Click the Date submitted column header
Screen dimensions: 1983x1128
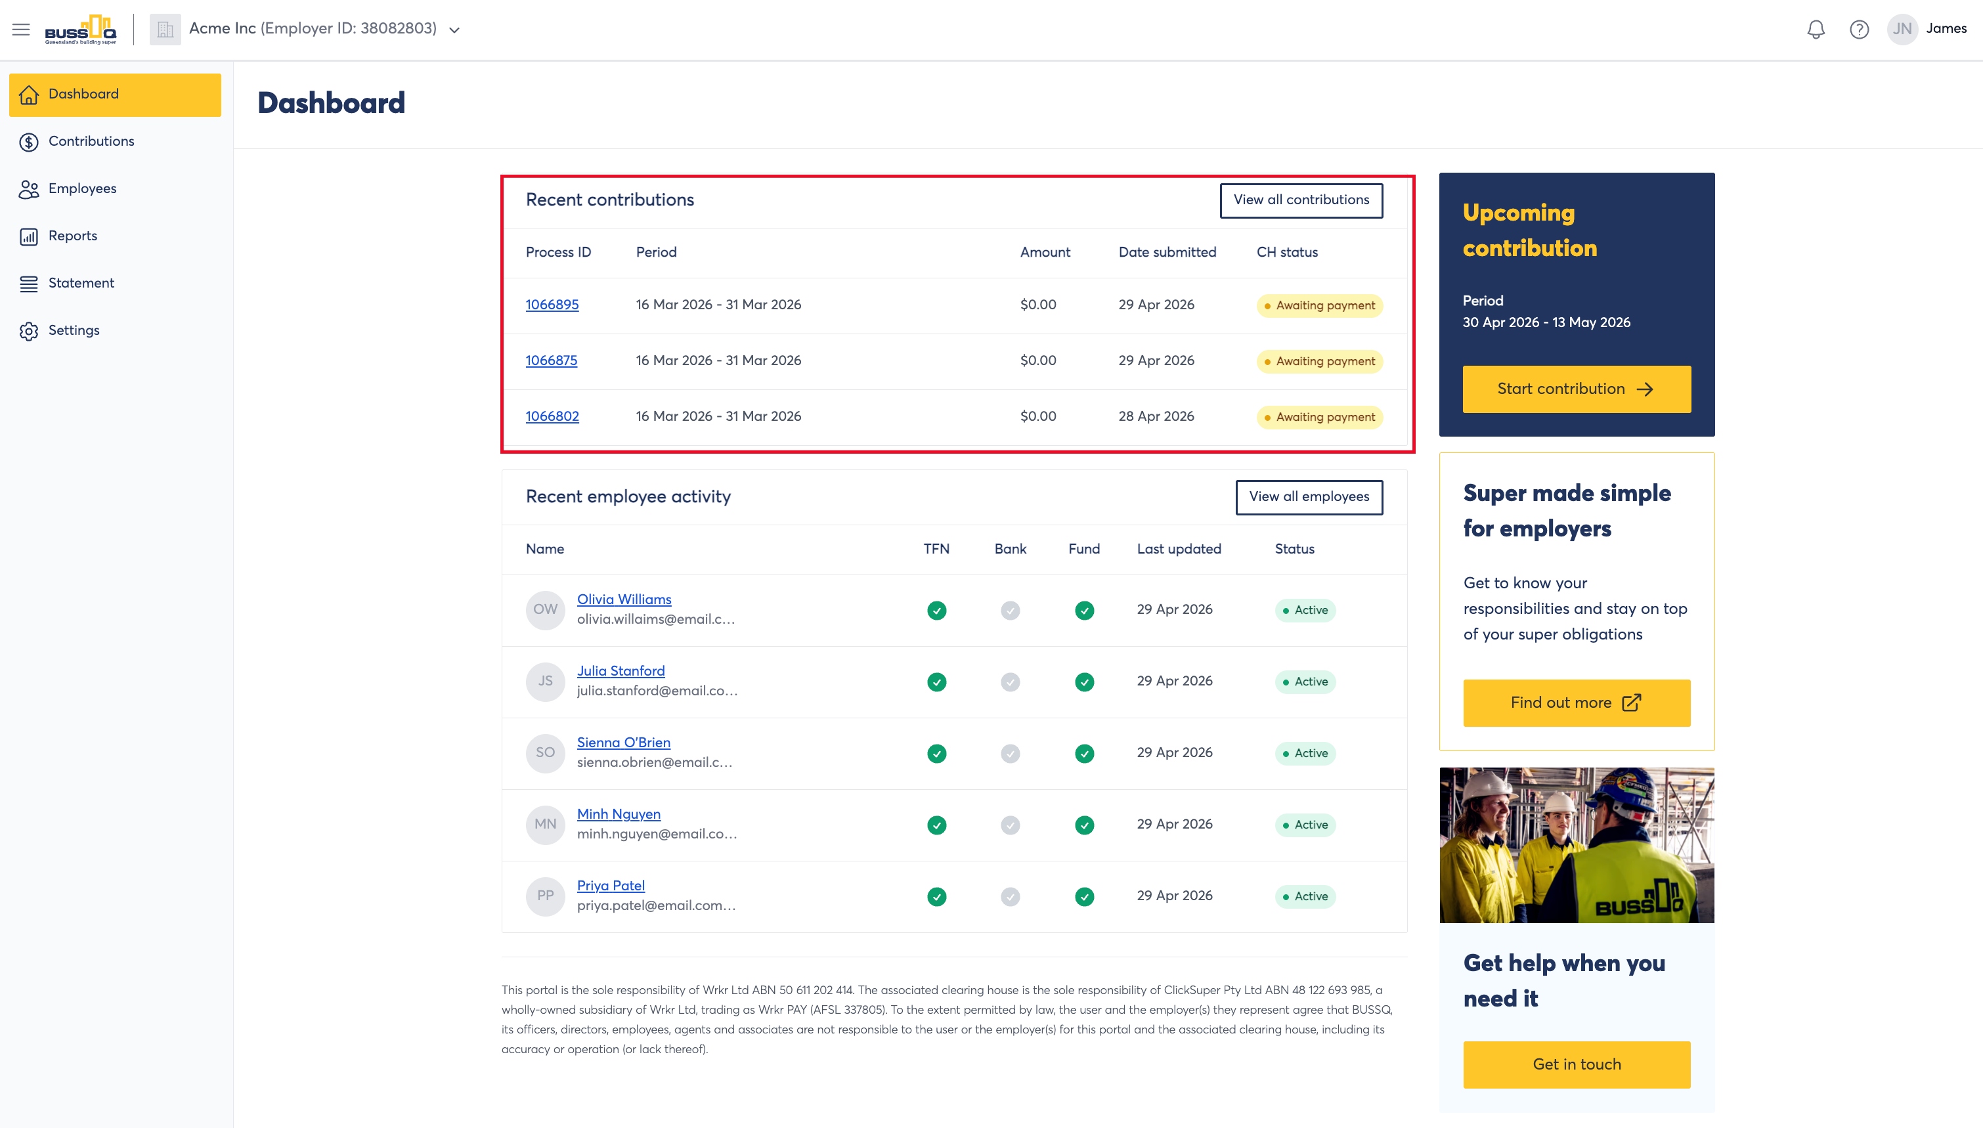(x=1167, y=253)
